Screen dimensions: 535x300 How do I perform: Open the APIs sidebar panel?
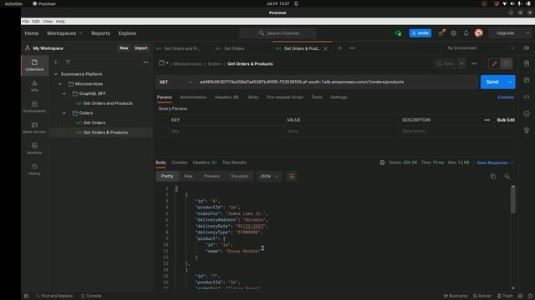click(34, 86)
